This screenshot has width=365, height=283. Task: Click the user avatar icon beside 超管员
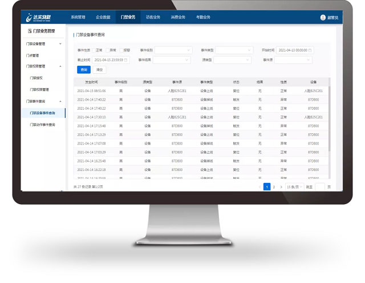point(322,18)
